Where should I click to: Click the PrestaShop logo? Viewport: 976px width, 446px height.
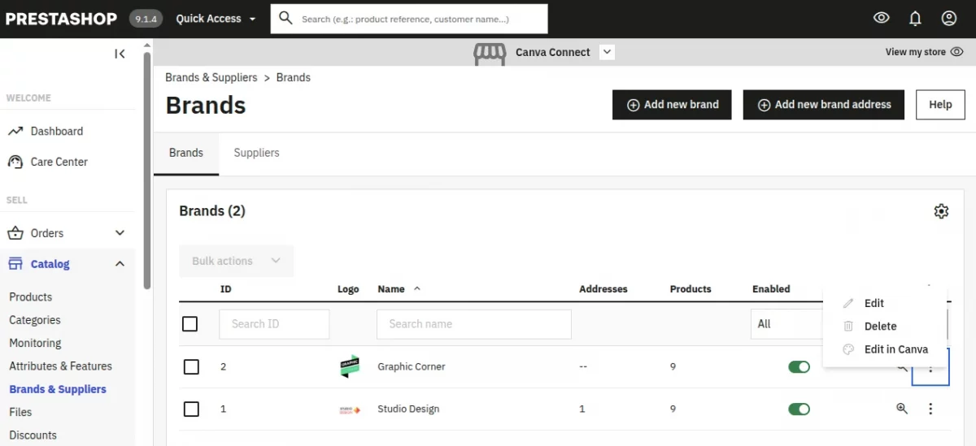coord(62,19)
